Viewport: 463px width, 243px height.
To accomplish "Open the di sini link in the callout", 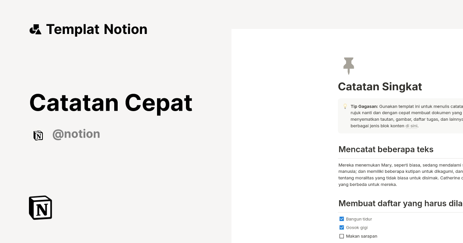I will click(412, 126).
